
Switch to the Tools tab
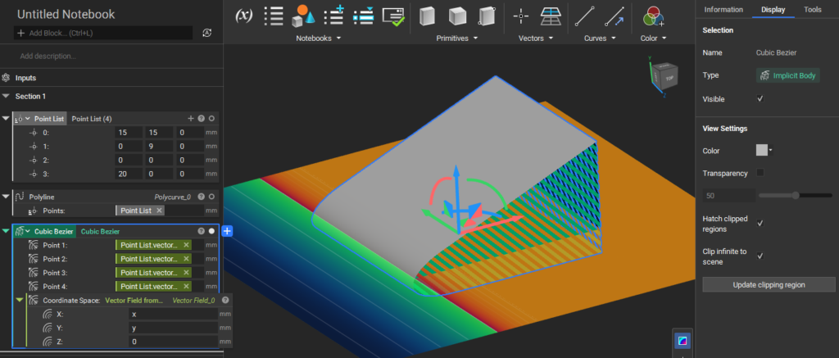tap(812, 10)
